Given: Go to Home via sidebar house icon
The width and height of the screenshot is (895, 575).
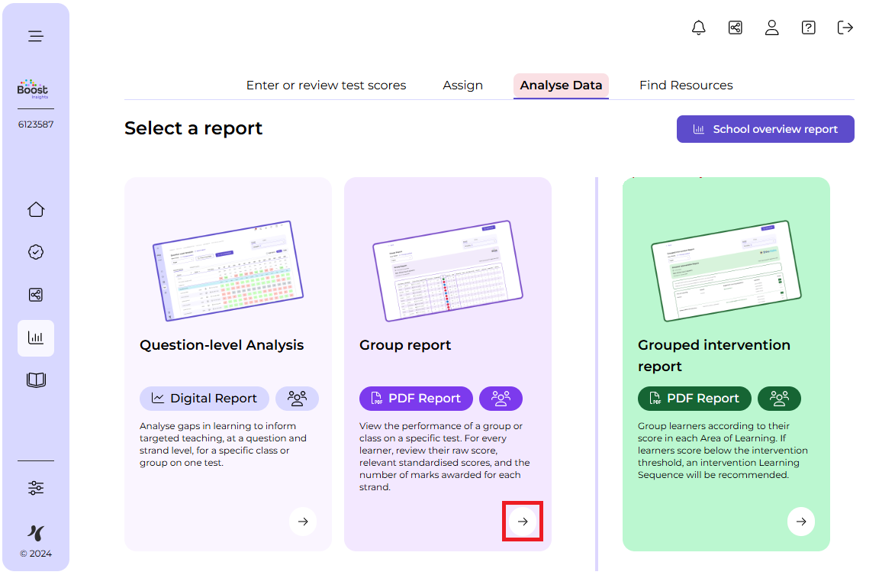Looking at the screenshot, I should pos(36,210).
